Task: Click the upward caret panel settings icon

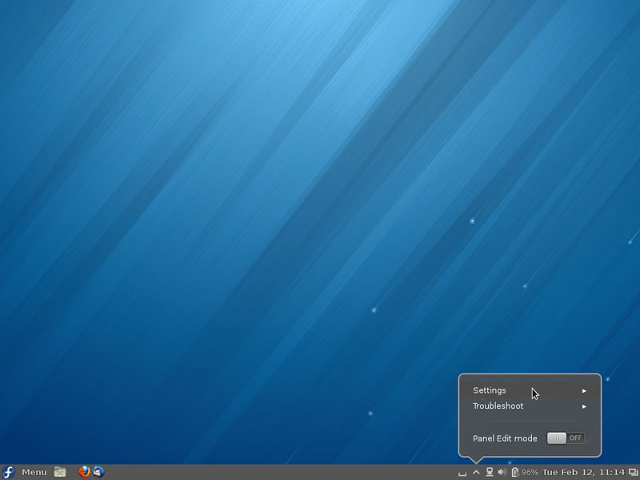Action: click(476, 472)
